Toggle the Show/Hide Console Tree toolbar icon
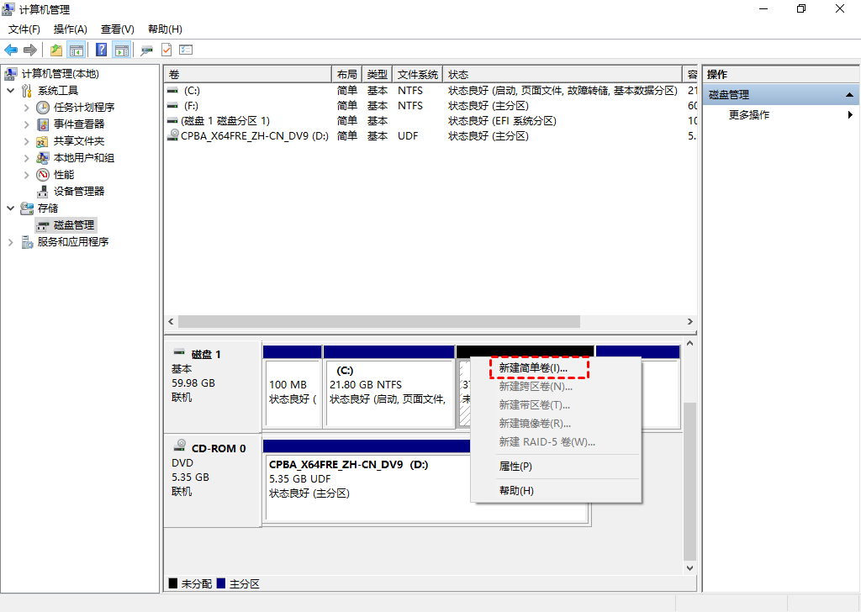This screenshot has height=612, width=861. point(77,50)
